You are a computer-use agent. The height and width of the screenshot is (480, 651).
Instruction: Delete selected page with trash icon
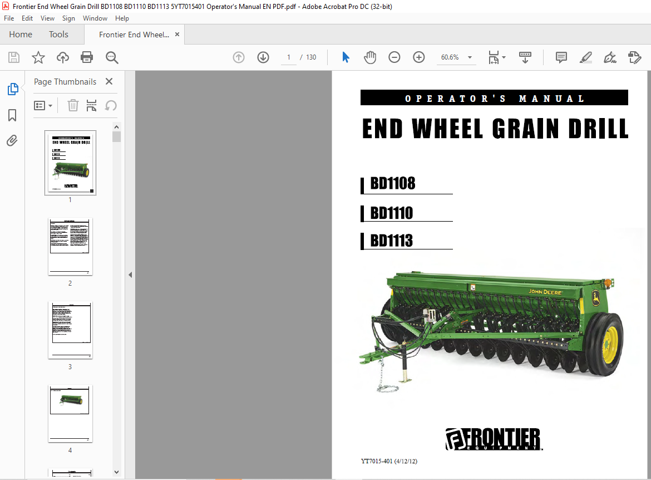click(73, 106)
